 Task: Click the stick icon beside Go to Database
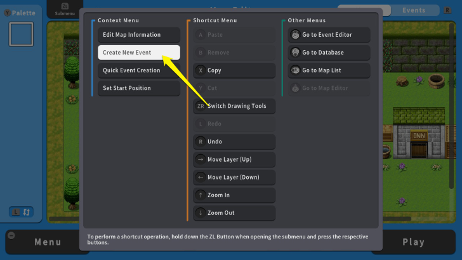[295, 53]
